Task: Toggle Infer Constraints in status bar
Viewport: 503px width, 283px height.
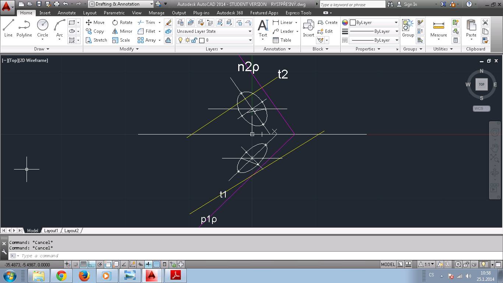Action: coord(67,264)
